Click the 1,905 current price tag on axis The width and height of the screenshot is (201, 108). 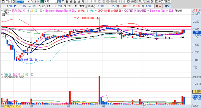coord(197,33)
